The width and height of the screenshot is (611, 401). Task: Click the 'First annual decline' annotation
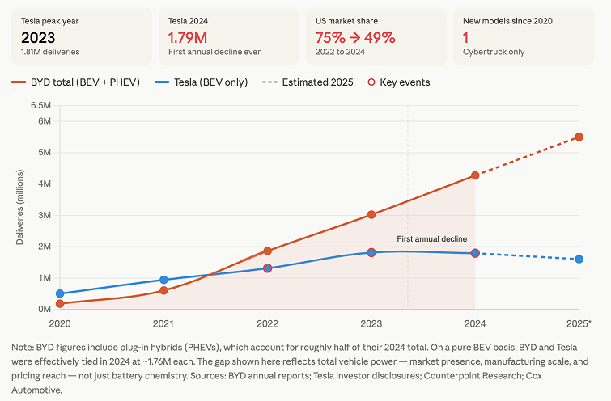432,239
